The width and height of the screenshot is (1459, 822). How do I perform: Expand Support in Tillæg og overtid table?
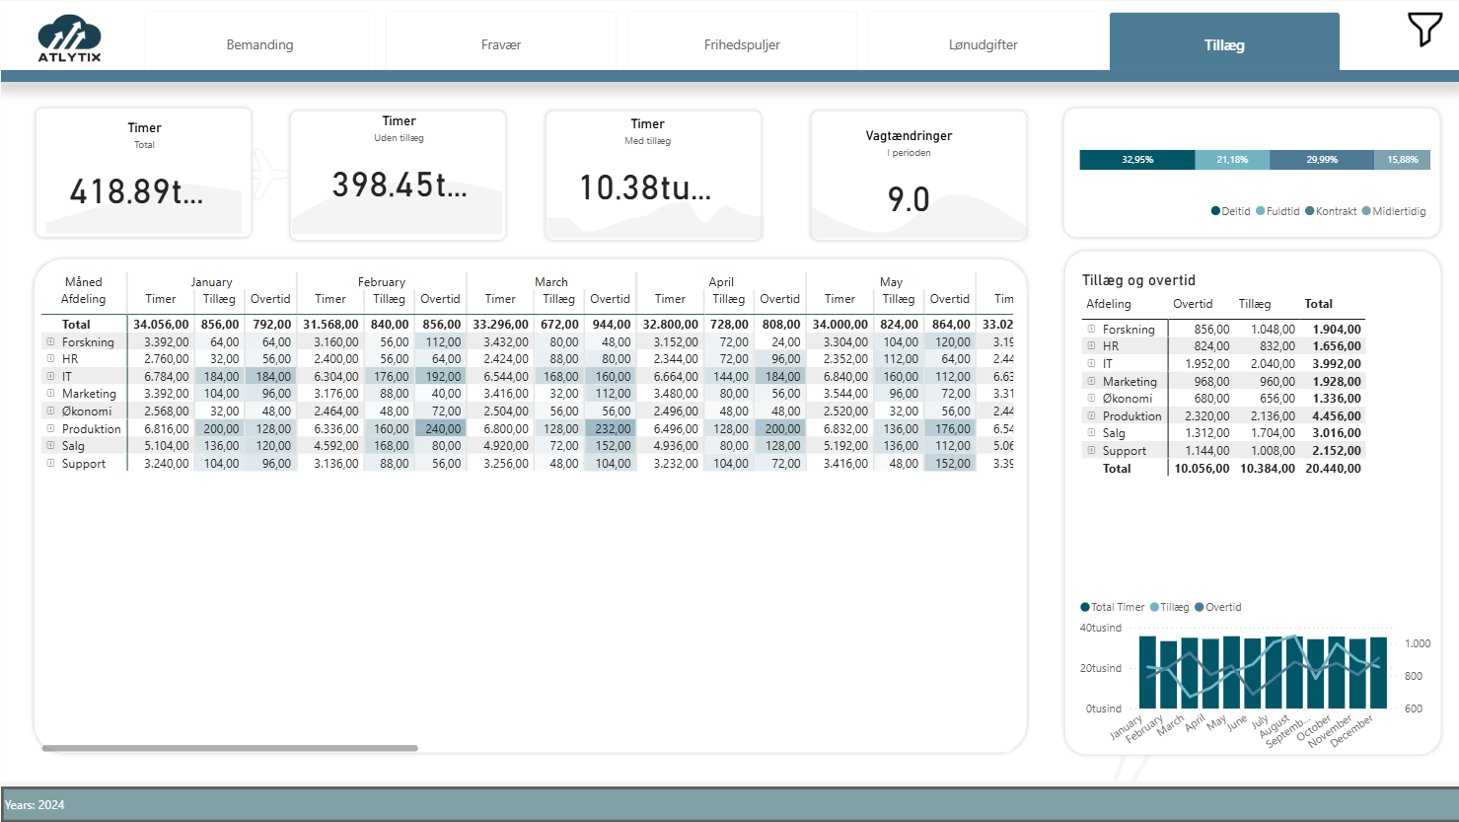pyautogui.click(x=1091, y=450)
